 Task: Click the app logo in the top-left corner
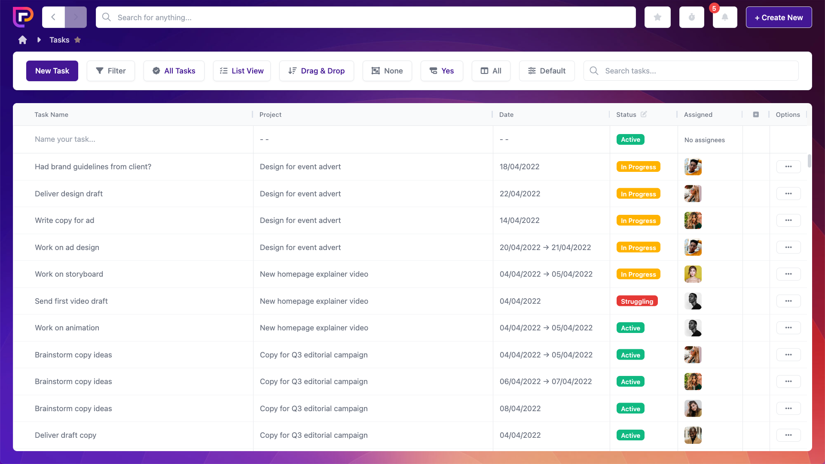pyautogui.click(x=23, y=17)
